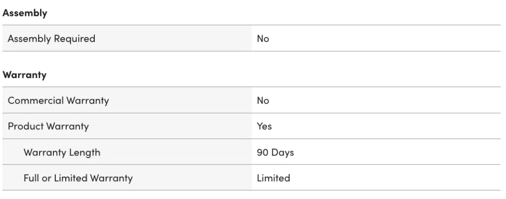Select the Commercial Warranty label
The height and width of the screenshot is (199, 506).
pos(58,101)
